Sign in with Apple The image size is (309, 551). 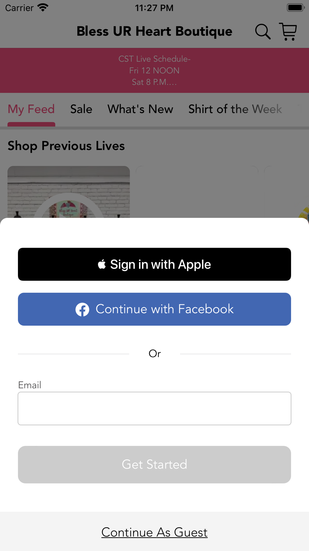154,264
